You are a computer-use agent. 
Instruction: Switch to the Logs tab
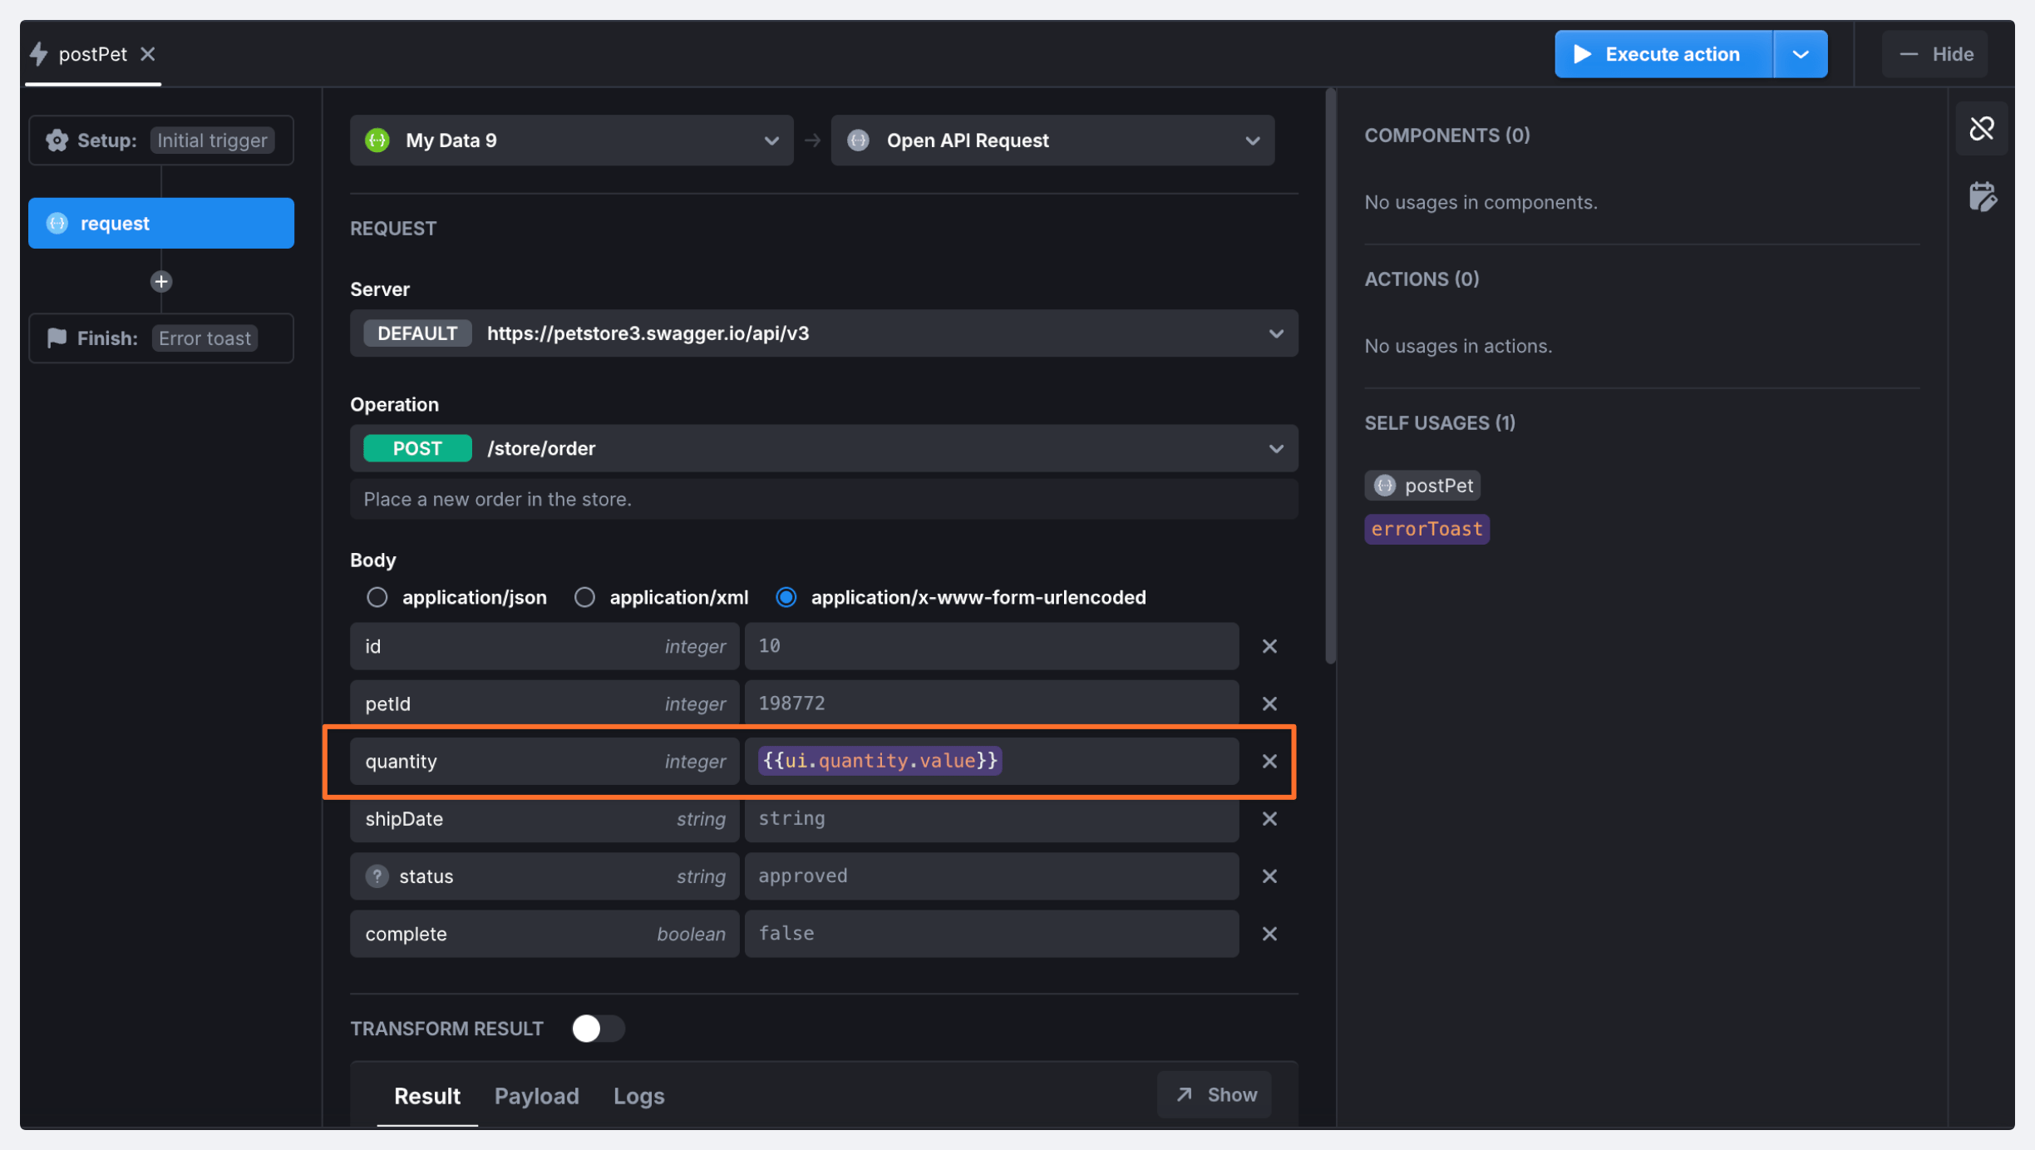point(638,1096)
